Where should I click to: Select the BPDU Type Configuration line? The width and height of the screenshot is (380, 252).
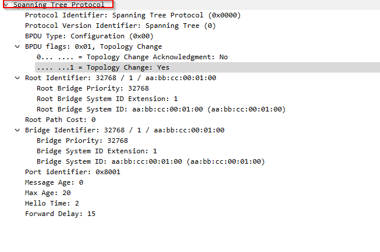point(89,36)
